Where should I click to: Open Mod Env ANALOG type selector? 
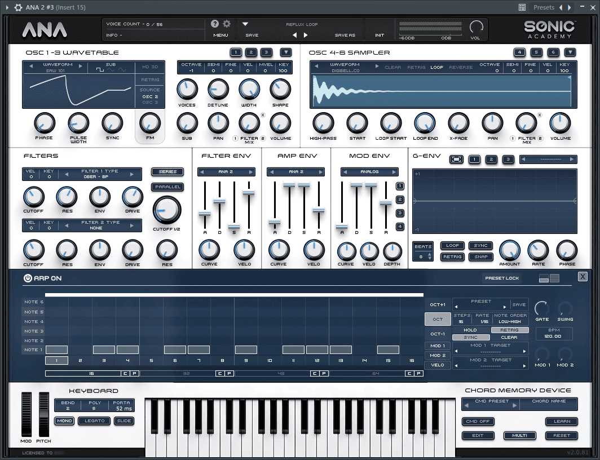(x=369, y=172)
